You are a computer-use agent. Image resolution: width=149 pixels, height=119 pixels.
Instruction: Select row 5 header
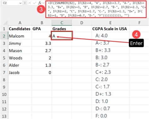tap(4, 58)
